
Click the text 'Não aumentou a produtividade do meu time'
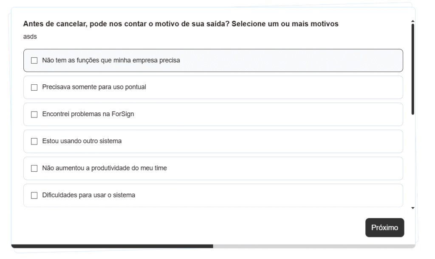(105, 169)
